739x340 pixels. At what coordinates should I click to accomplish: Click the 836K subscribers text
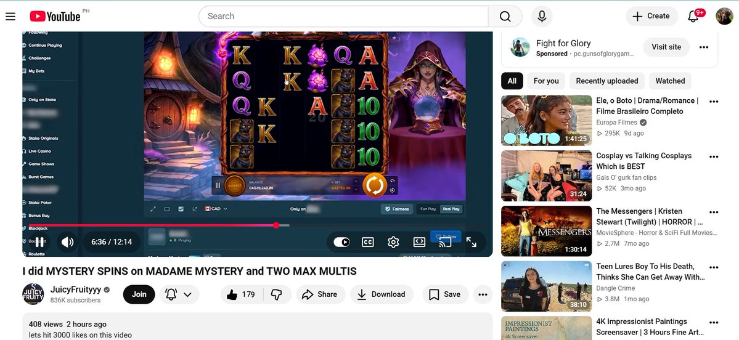pyautogui.click(x=75, y=301)
